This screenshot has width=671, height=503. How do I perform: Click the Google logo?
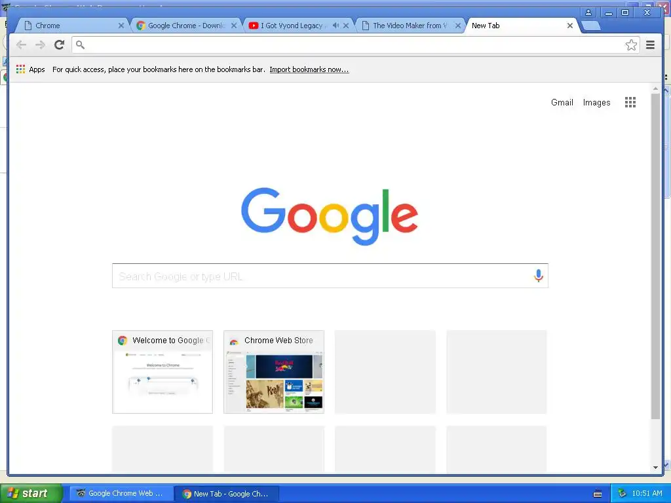[330, 216]
